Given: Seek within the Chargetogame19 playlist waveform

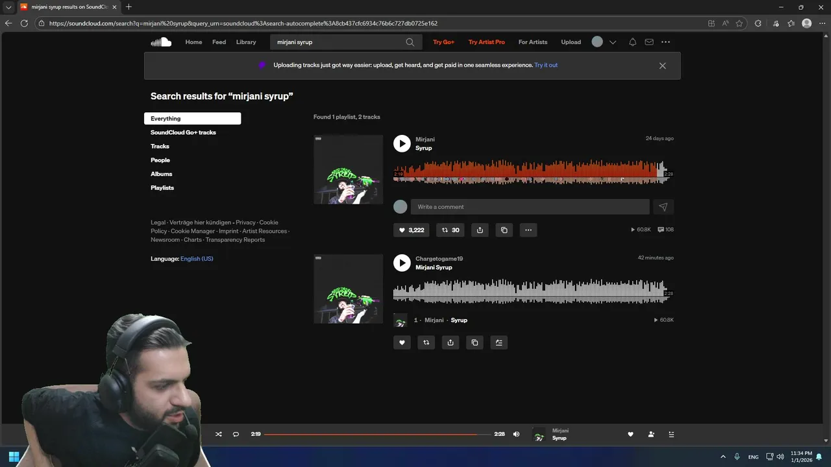Looking at the screenshot, I should point(533,291).
